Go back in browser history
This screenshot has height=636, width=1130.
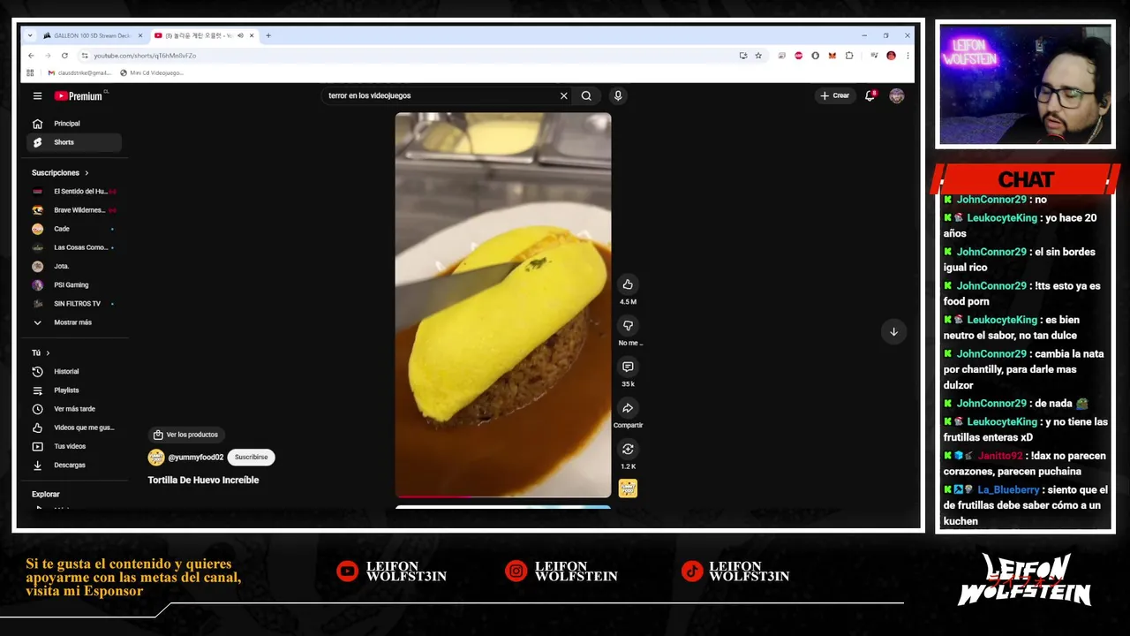[31, 56]
